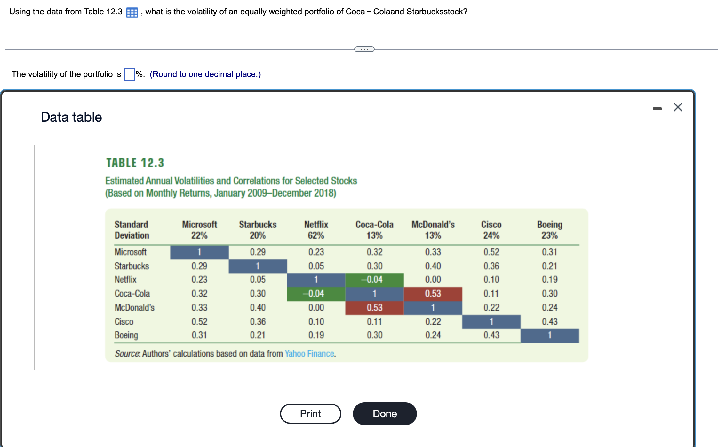Click the Coca-Cola column header
718x447 pixels.
(x=374, y=224)
